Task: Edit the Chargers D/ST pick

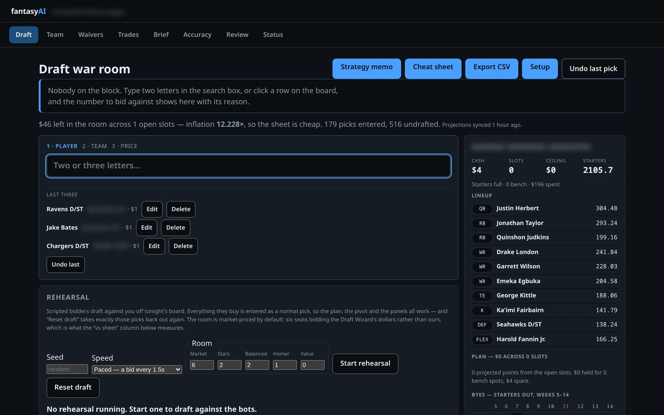Action: [x=154, y=246]
